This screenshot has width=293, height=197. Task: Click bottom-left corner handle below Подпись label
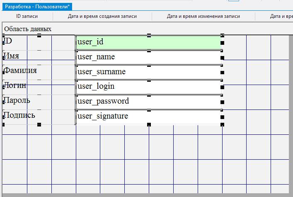point(3,124)
